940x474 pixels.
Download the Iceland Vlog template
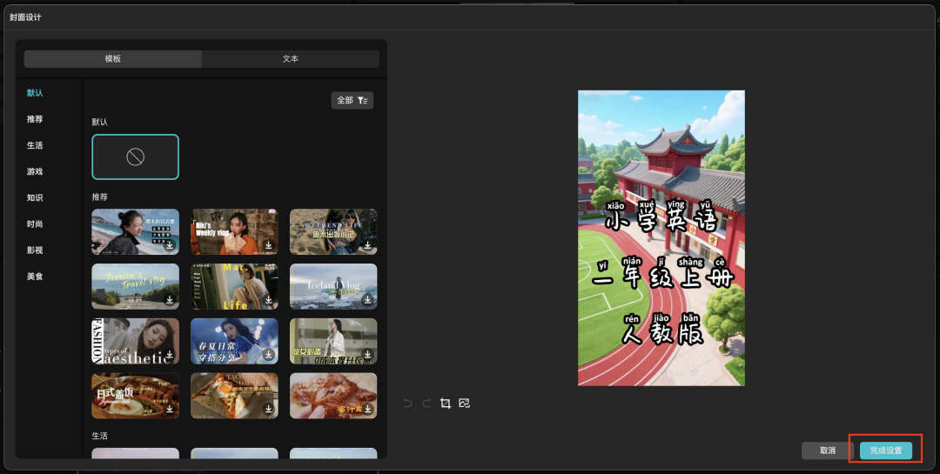tap(367, 300)
